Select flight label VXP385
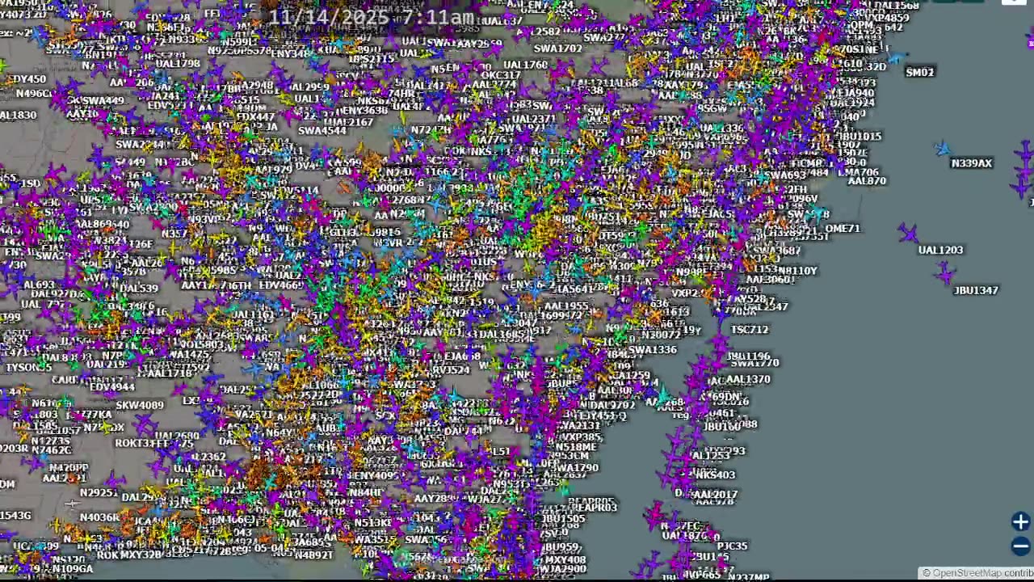This screenshot has height=582, width=1034. coord(580,437)
